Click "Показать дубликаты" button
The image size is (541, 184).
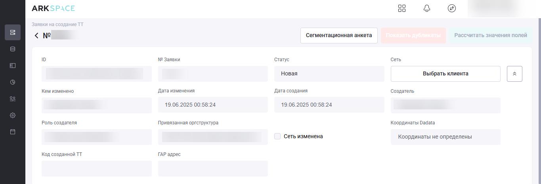point(413,35)
